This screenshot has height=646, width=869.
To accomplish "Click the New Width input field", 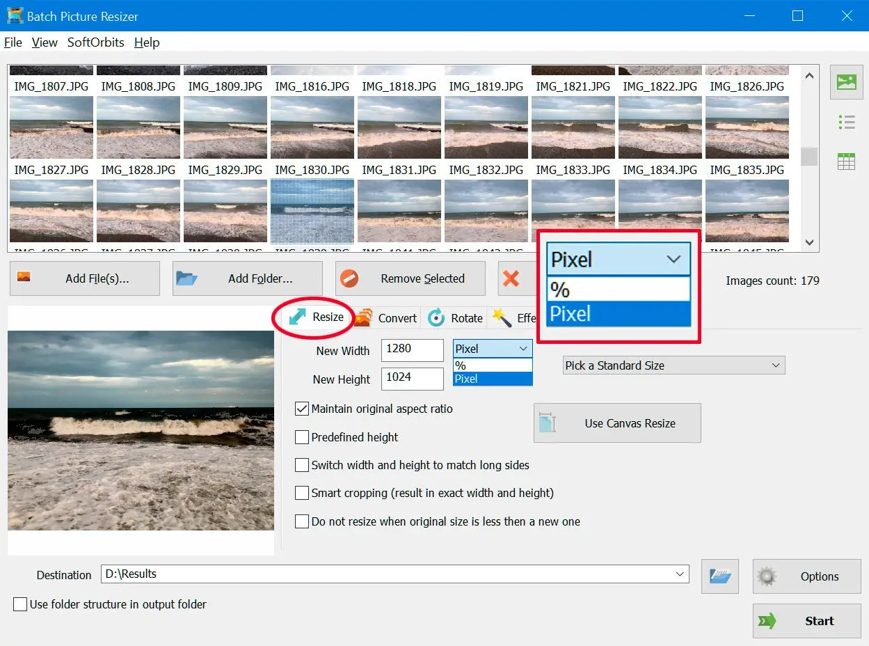I will [x=412, y=350].
